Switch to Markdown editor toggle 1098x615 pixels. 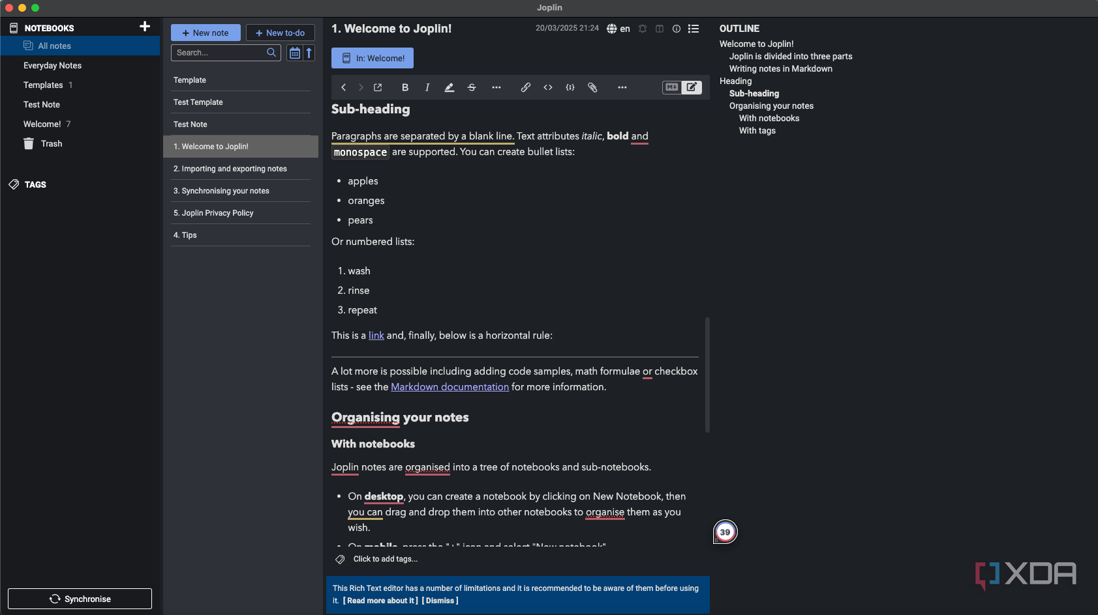671,87
